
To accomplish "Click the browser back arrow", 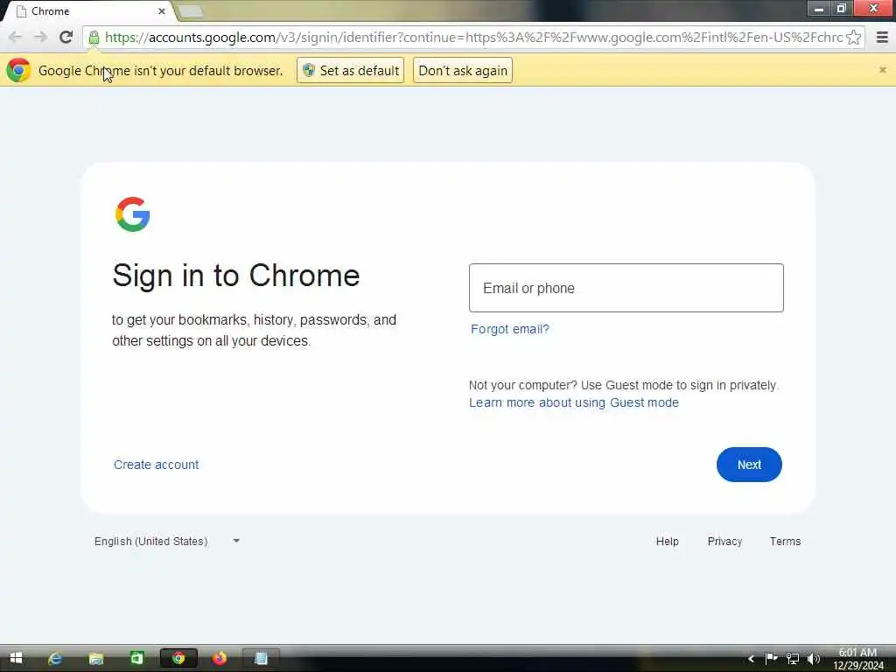I will (15, 37).
